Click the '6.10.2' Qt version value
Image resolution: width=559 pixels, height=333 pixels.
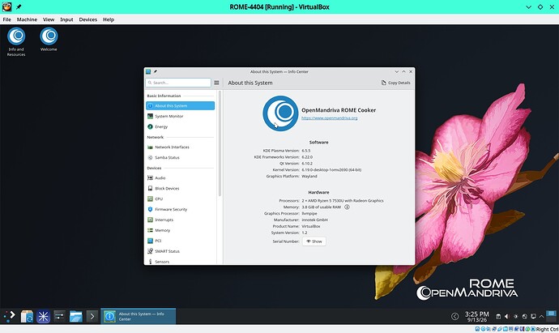click(307, 164)
